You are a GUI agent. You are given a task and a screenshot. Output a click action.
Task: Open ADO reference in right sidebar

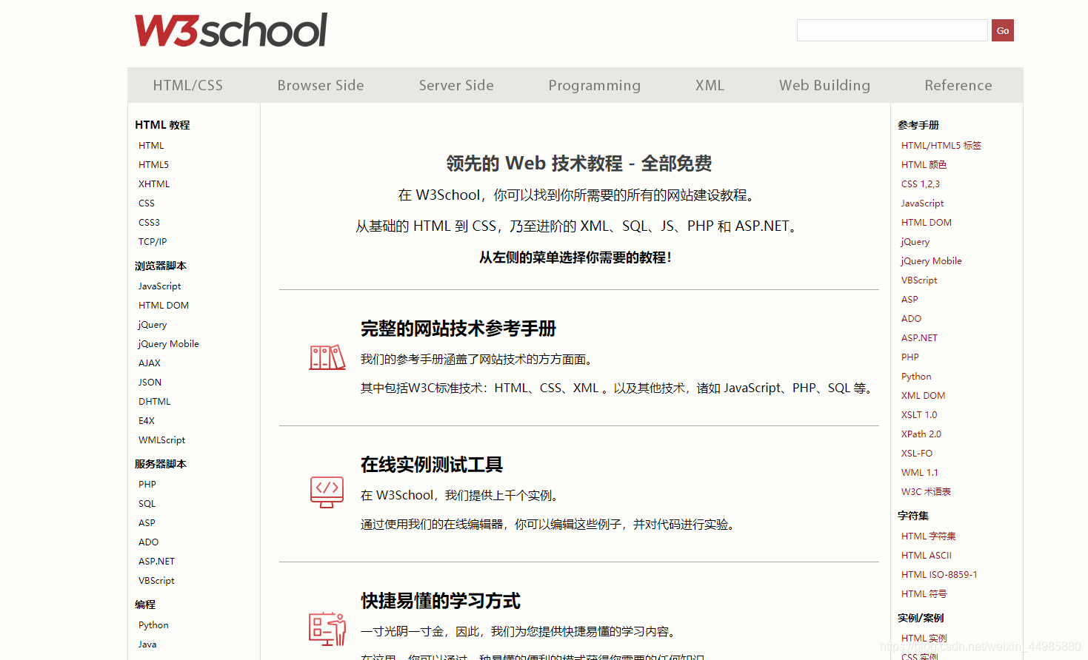coord(911,319)
